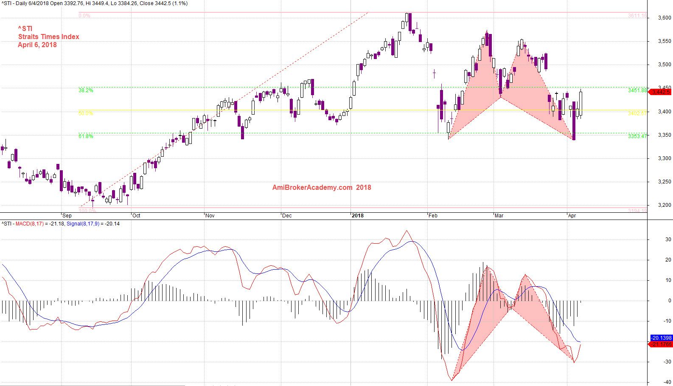Click the MACD axis label -40
The image size is (673, 386).
point(667,382)
